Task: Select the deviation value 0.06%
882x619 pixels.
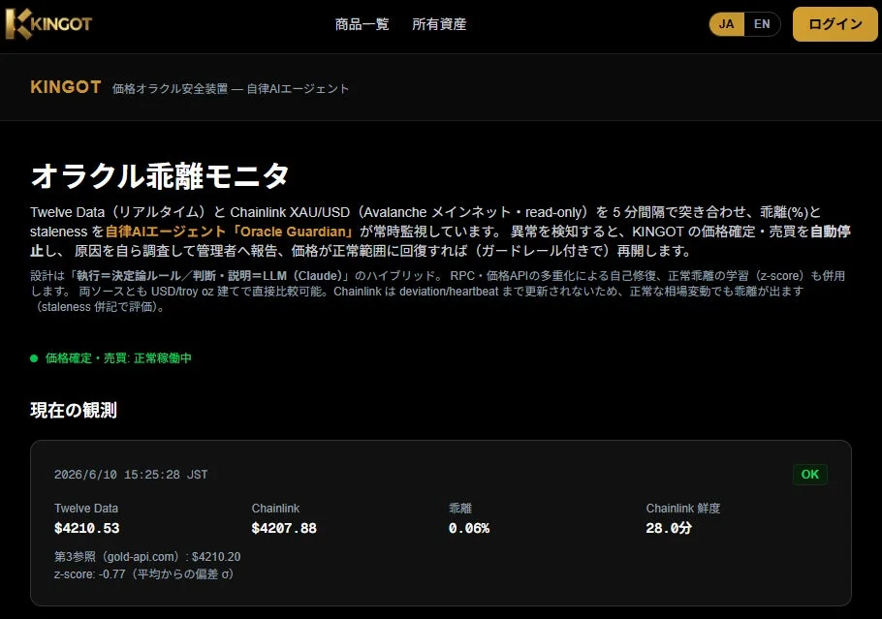Action: click(x=469, y=528)
